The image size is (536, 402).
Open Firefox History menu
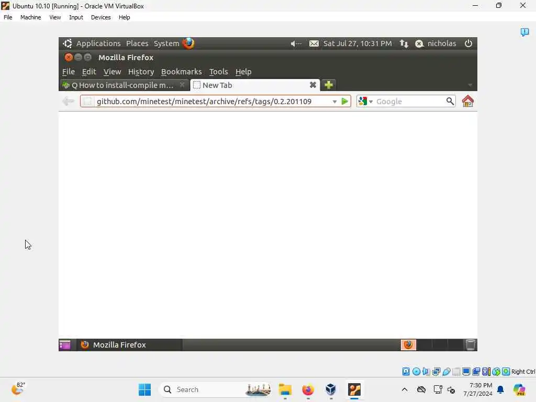coord(141,71)
